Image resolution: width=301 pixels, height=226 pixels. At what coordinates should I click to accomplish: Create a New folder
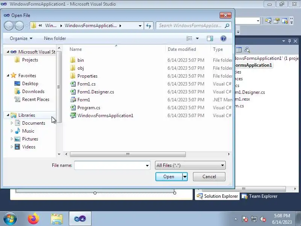[55, 38]
